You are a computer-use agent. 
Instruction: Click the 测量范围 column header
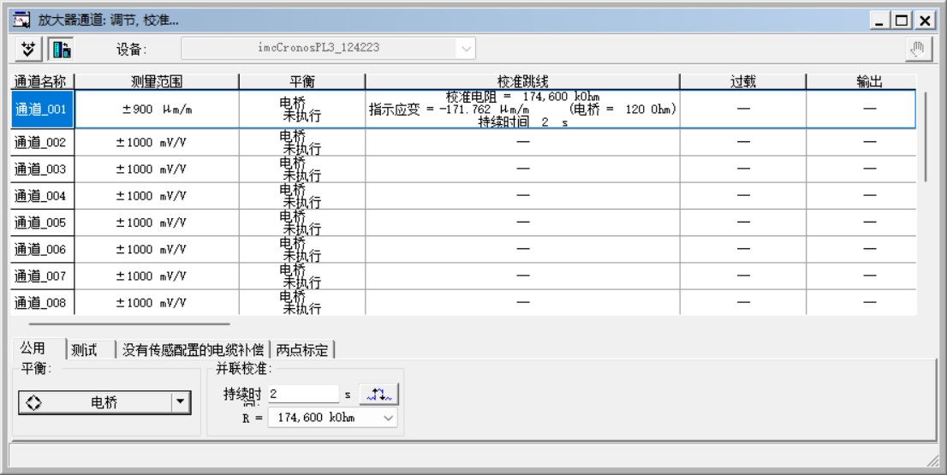(x=156, y=81)
